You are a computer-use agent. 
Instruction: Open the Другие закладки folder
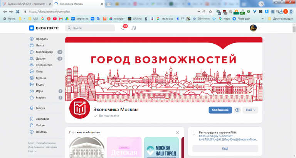point(281,19)
